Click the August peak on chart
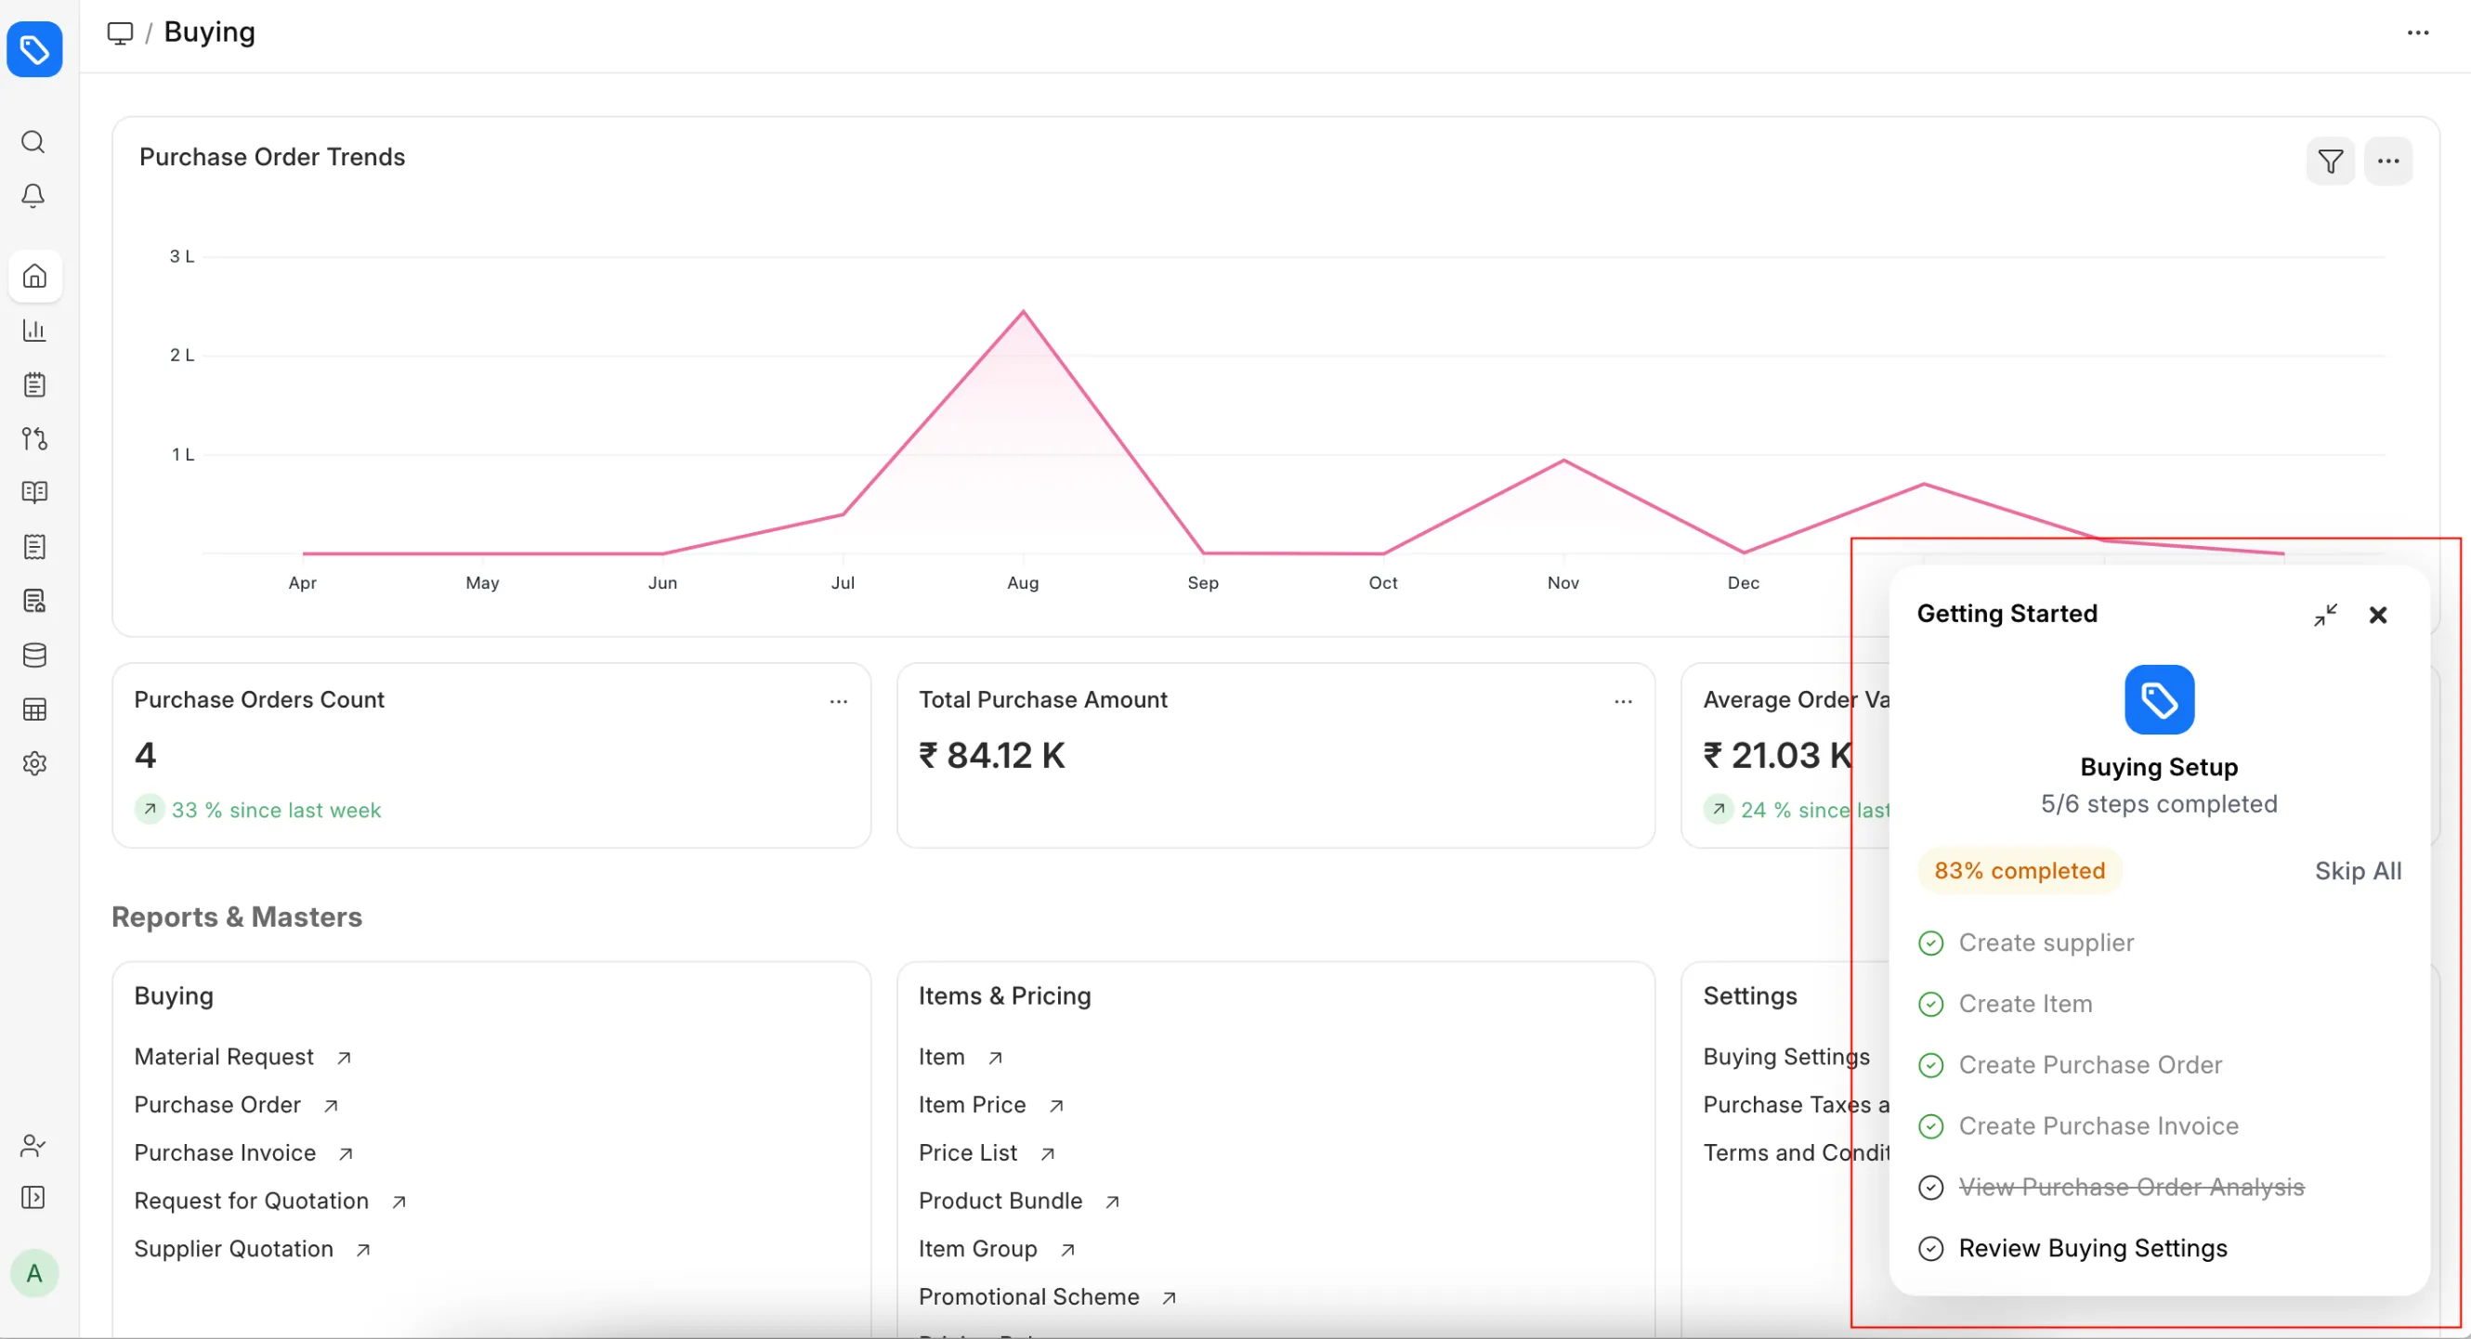 tap(1023, 312)
